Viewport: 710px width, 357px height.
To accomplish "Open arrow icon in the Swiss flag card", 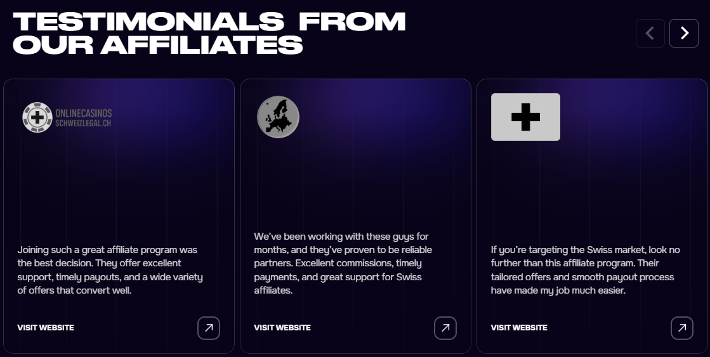I will (x=682, y=328).
